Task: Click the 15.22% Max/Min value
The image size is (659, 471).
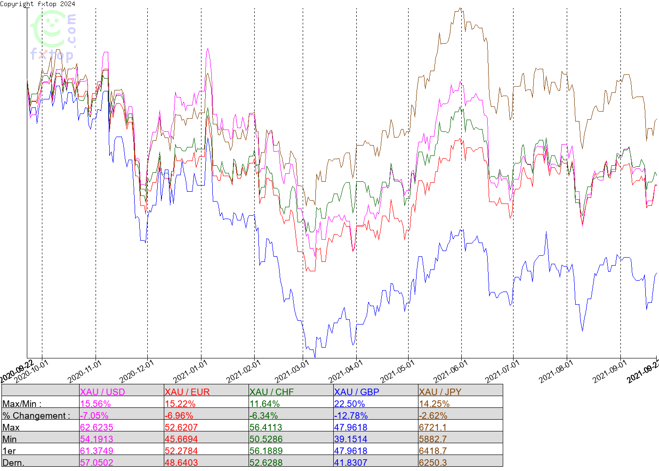Action: tap(180, 404)
